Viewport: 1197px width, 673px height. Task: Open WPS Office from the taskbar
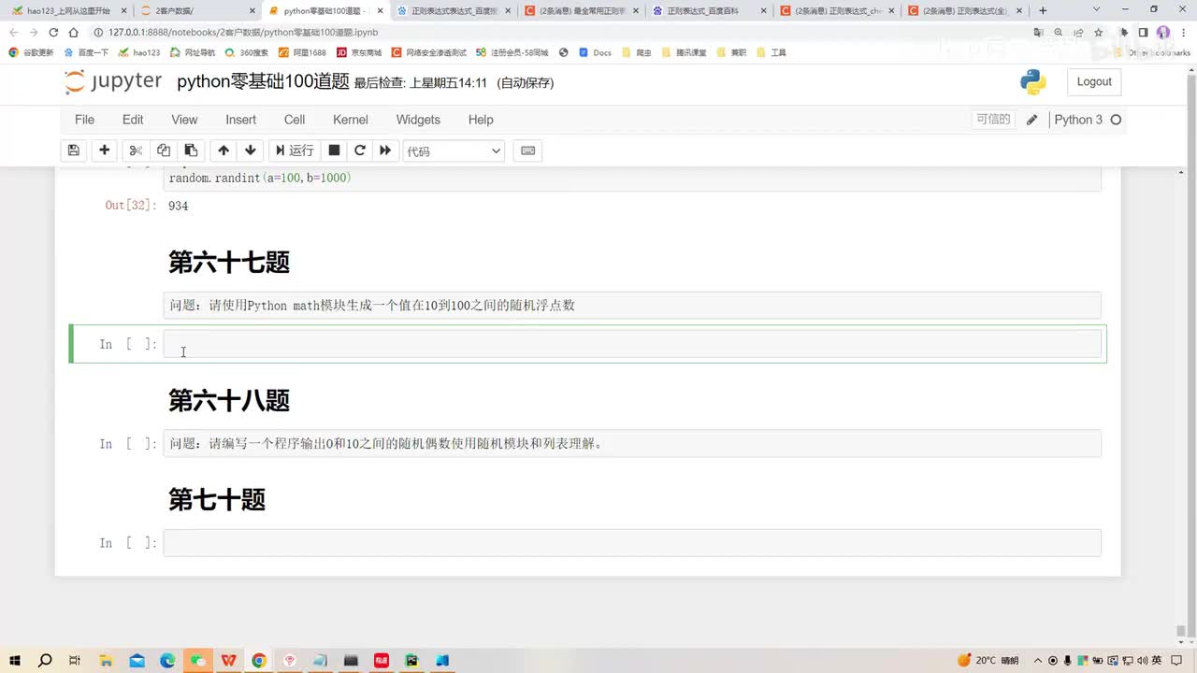coord(228,660)
